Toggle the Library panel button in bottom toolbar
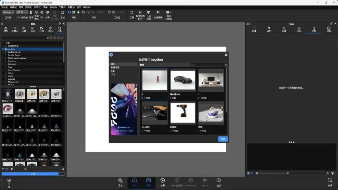Viewport: 338px width, 190px height. tap(134, 182)
